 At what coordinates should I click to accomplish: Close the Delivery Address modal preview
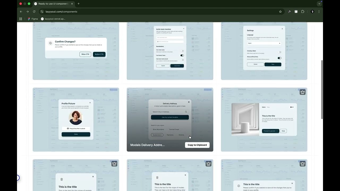point(189,102)
